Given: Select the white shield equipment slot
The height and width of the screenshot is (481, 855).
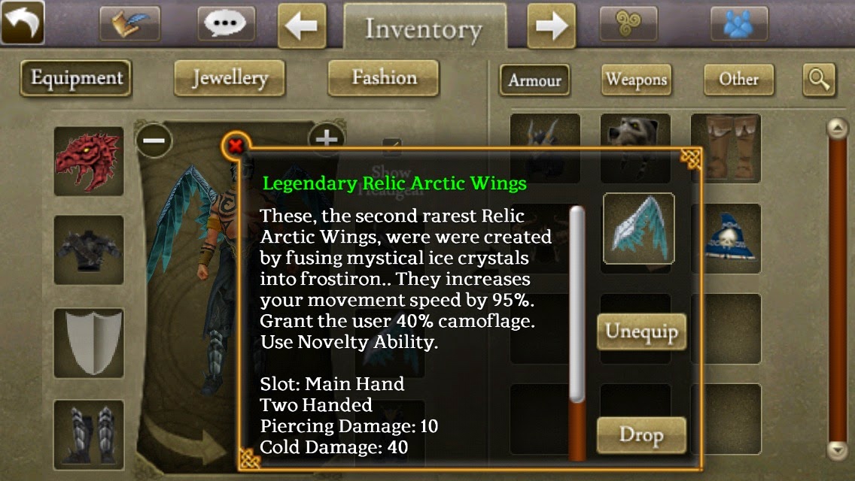Looking at the screenshot, I should coord(89,343).
